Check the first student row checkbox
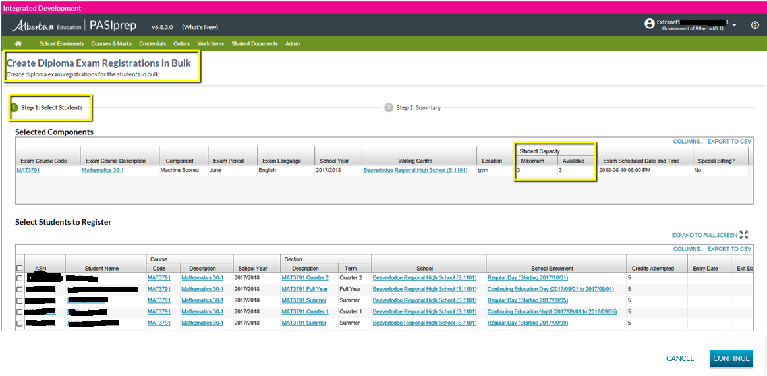Image resolution: width=767 pixels, height=376 pixels. (x=20, y=278)
